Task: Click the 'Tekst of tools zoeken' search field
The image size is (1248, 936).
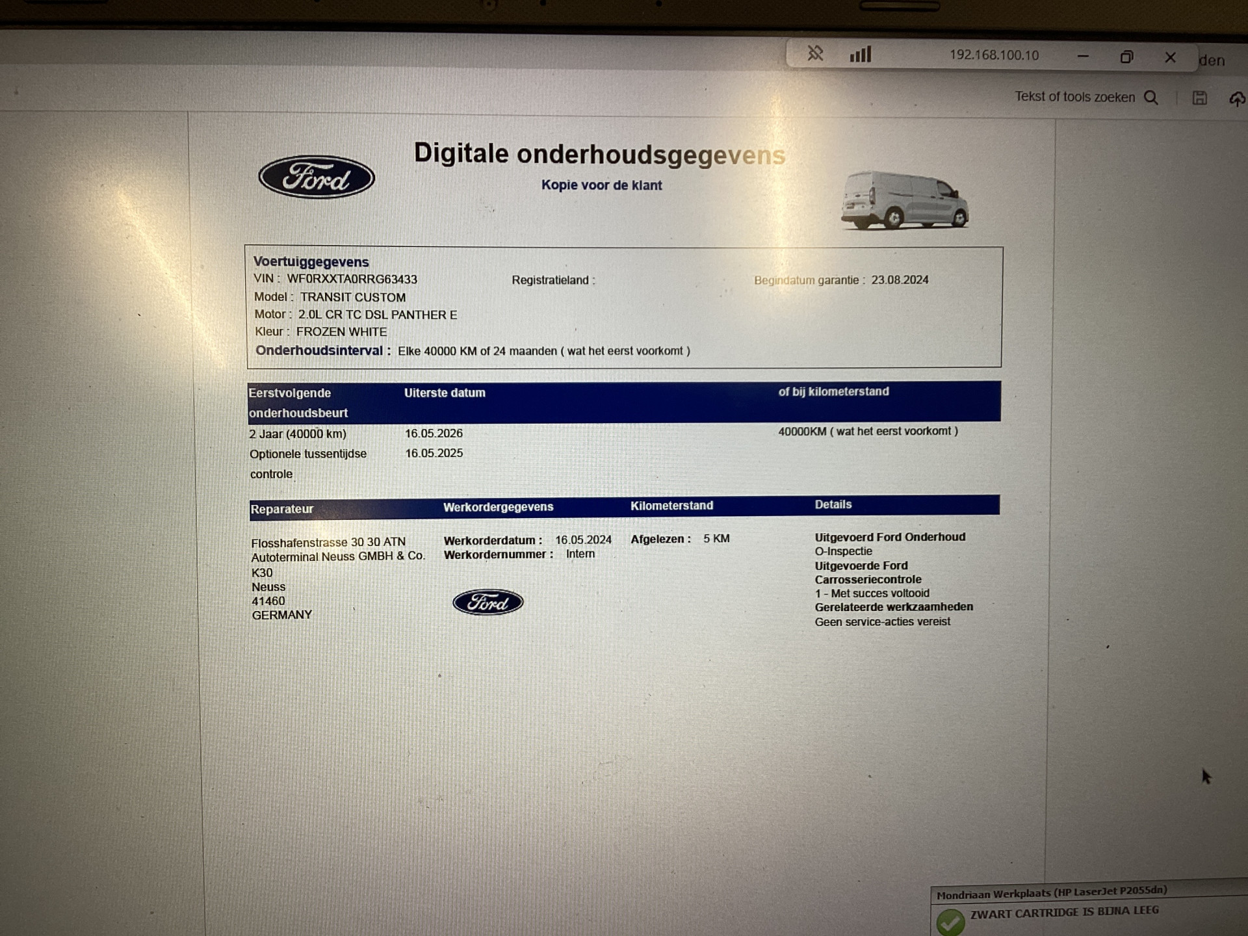Action: pyautogui.click(x=1074, y=97)
